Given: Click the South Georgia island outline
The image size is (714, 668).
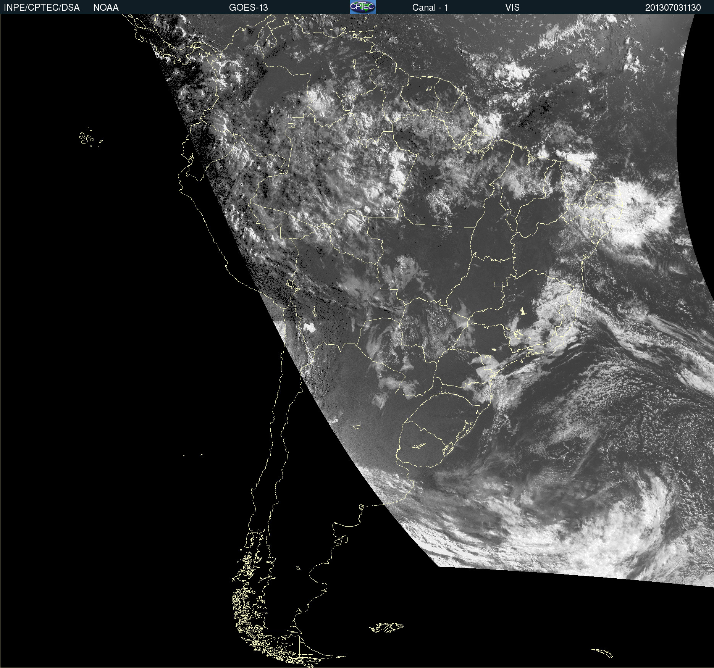Looking at the screenshot, I should pos(603,652).
